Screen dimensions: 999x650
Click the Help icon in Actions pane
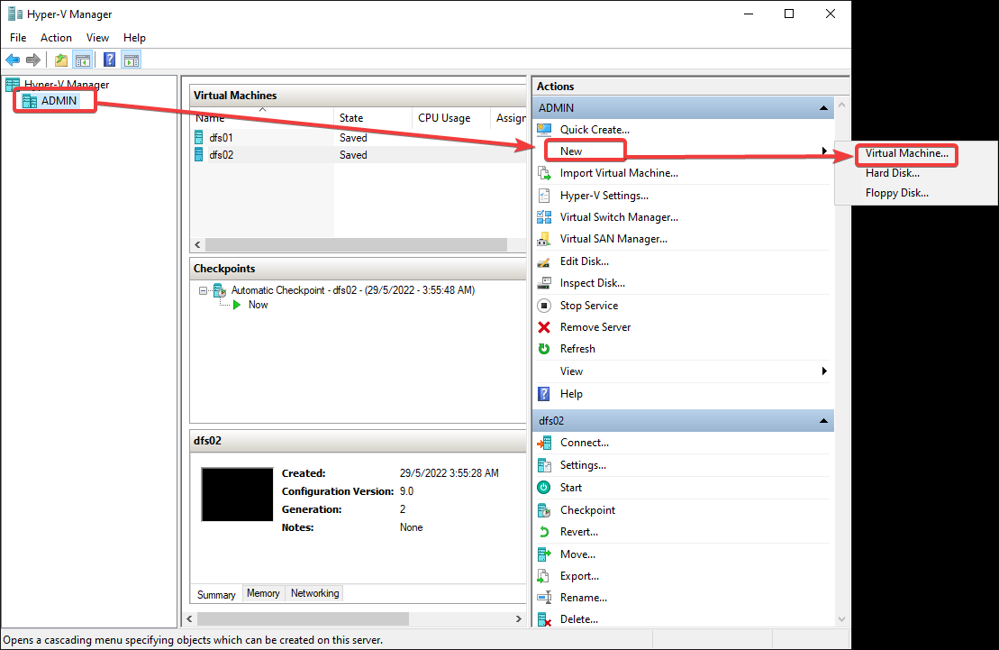click(x=544, y=394)
